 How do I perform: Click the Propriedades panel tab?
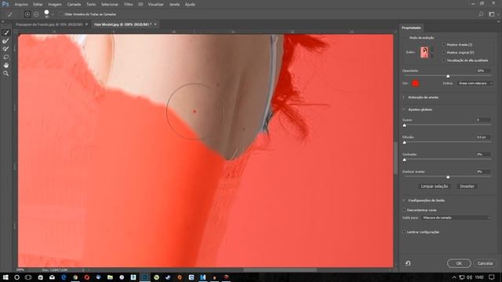pyautogui.click(x=411, y=28)
